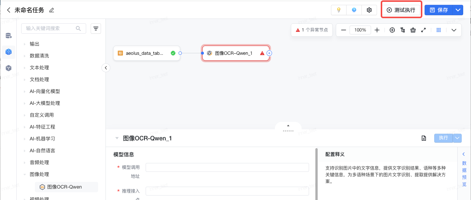Screen dimensions: 471x200
Task: Collapse the left component panel arrow
Action: (x=106, y=68)
